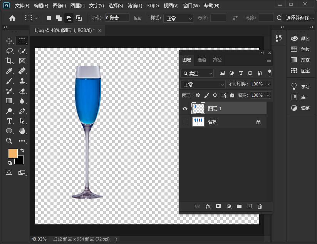The width and height of the screenshot is (317, 244).
Task: Select the Move tool
Action: [x=9, y=41]
